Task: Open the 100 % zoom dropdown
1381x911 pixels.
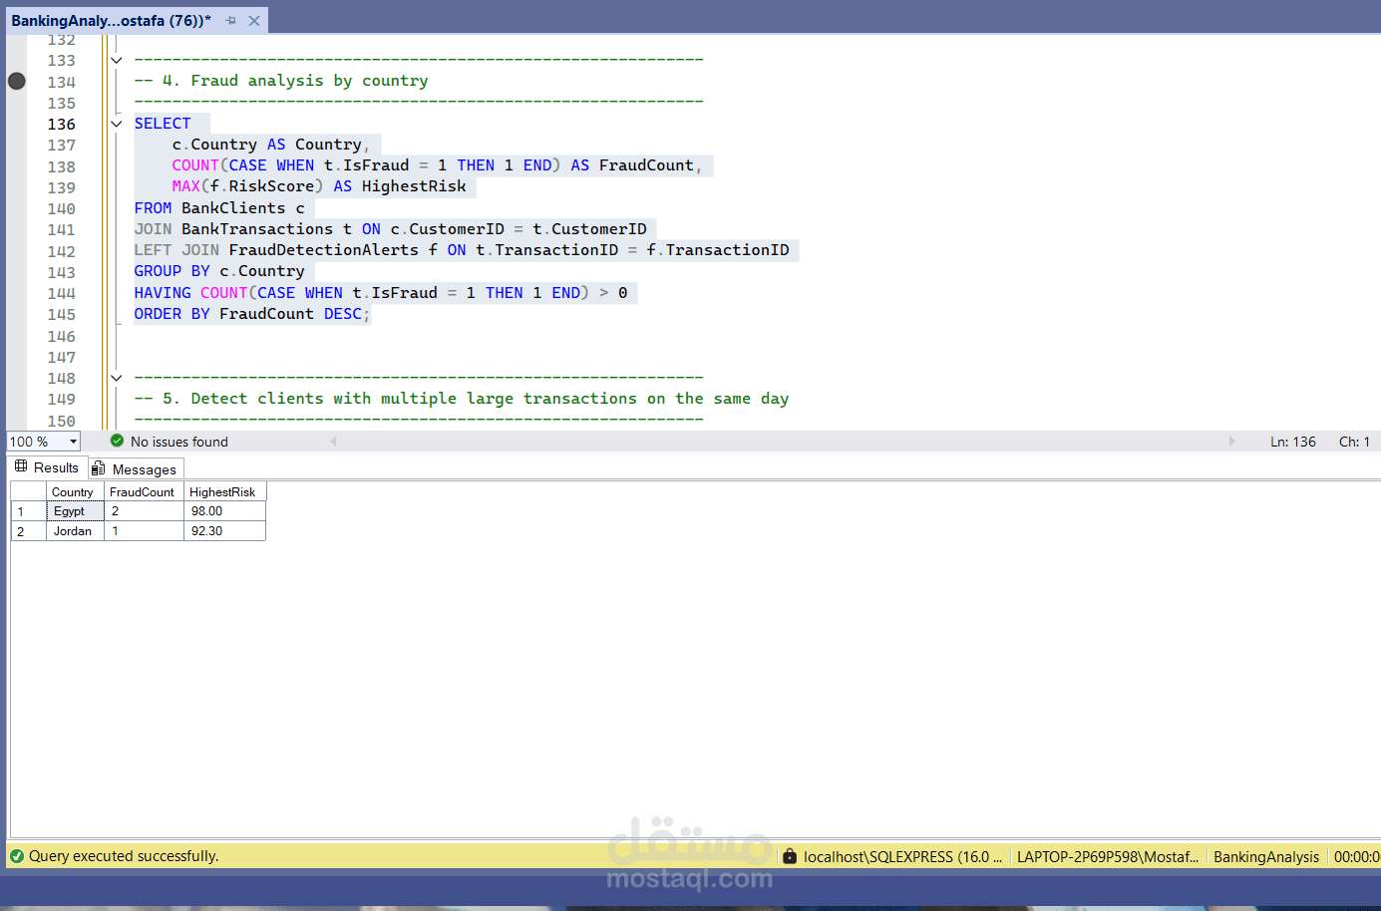Action: (x=73, y=442)
